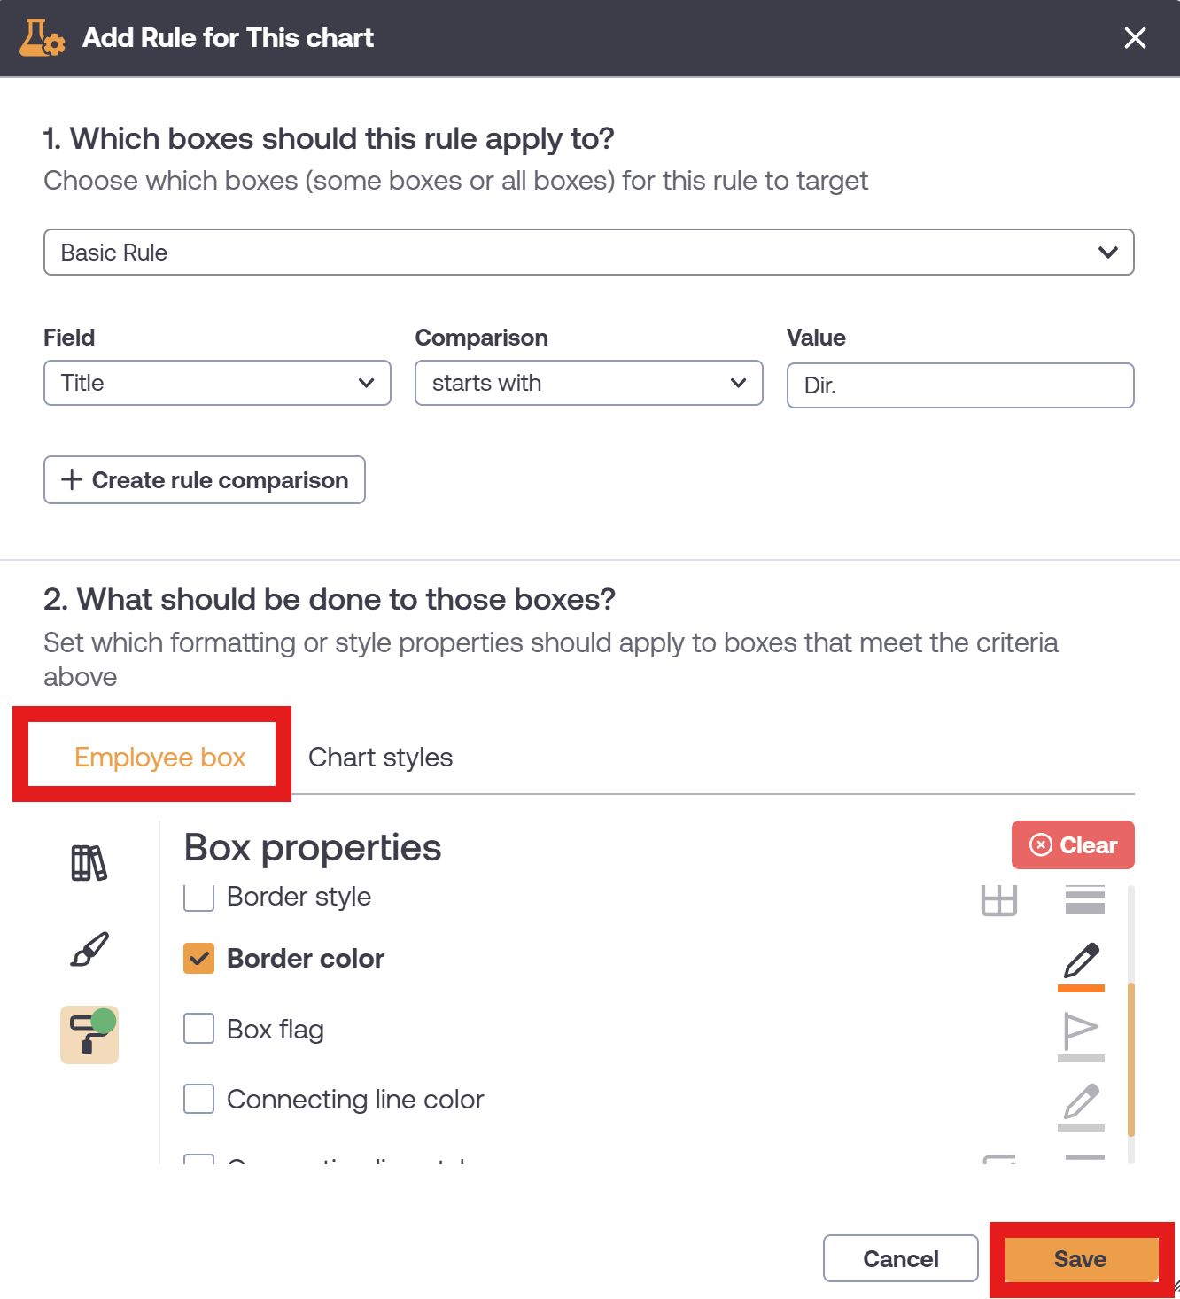The width and height of the screenshot is (1180, 1299).
Task: Open the Comparison dropdown showing starts with
Action: coord(589,383)
